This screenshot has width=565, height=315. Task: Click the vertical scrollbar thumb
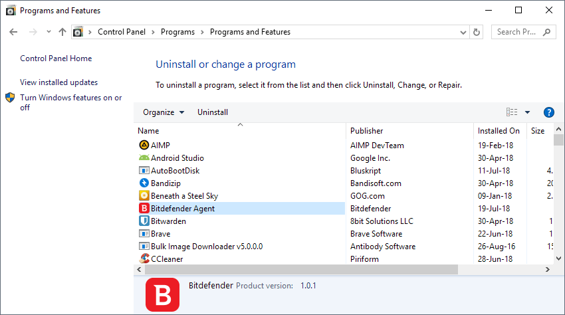click(x=558, y=140)
